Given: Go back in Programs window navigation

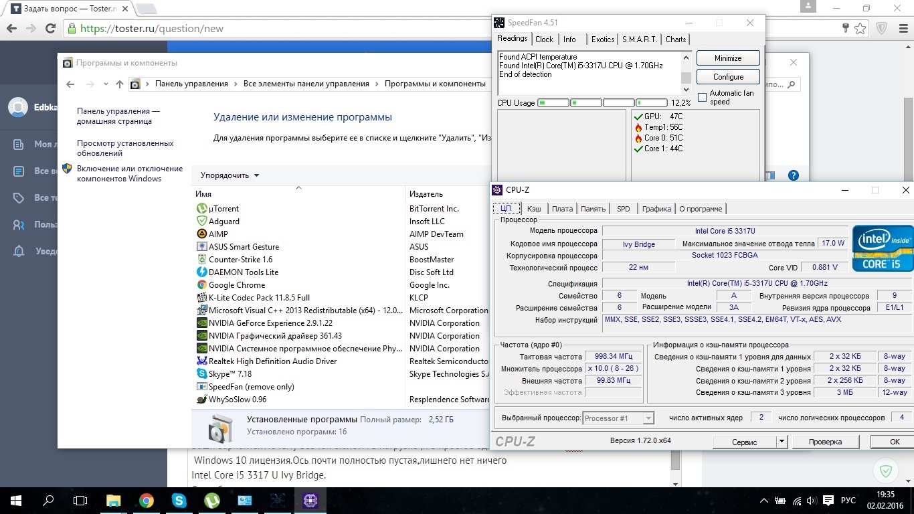Looking at the screenshot, I should click(70, 84).
